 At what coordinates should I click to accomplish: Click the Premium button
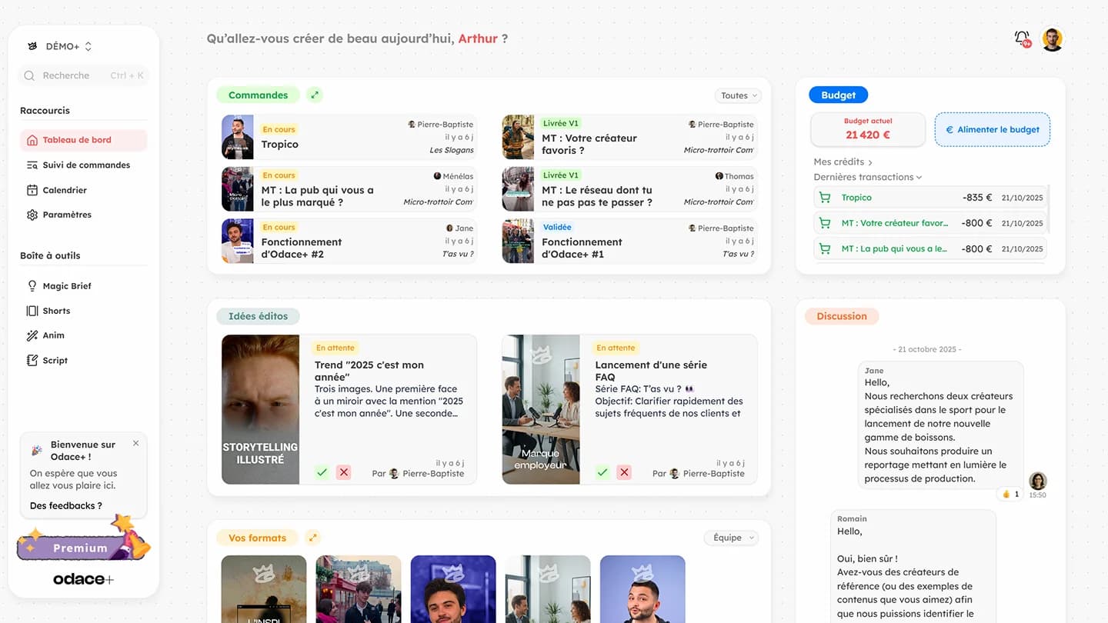(80, 548)
